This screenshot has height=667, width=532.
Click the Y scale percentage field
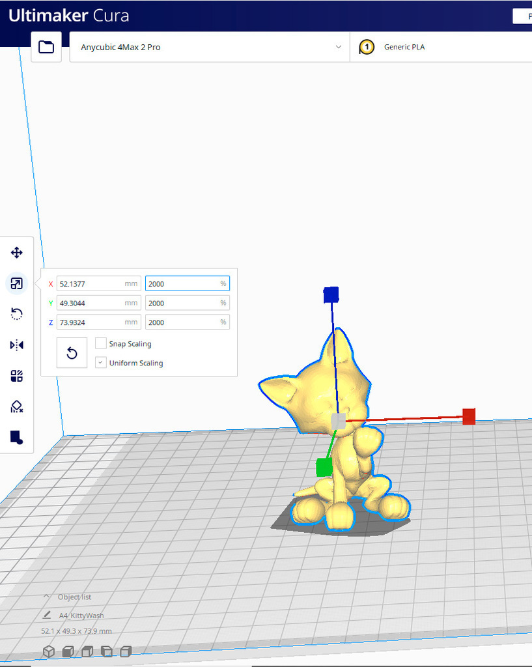188,303
